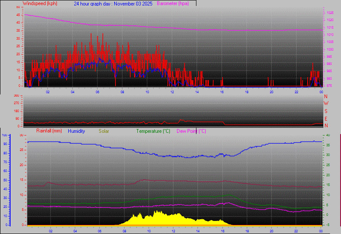Viewport: 341px width, 234px height.
Task: Click the 1025 value on the barometer scale
Action: click(x=330, y=13)
